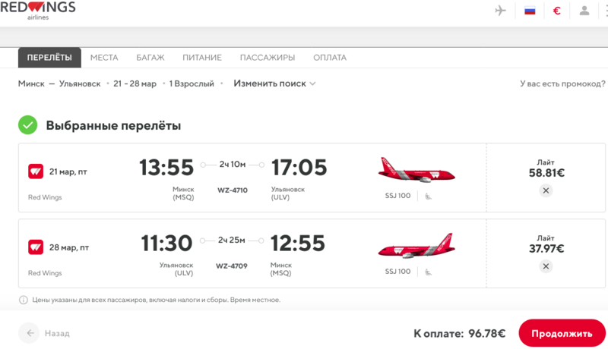Open language selection via Russian flag

pos(530,11)
